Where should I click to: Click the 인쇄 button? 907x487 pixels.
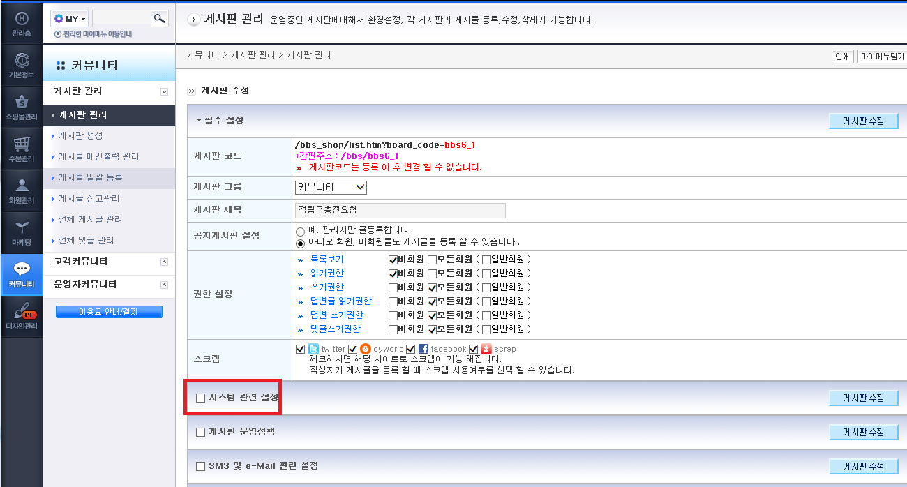tap(842, 57)
